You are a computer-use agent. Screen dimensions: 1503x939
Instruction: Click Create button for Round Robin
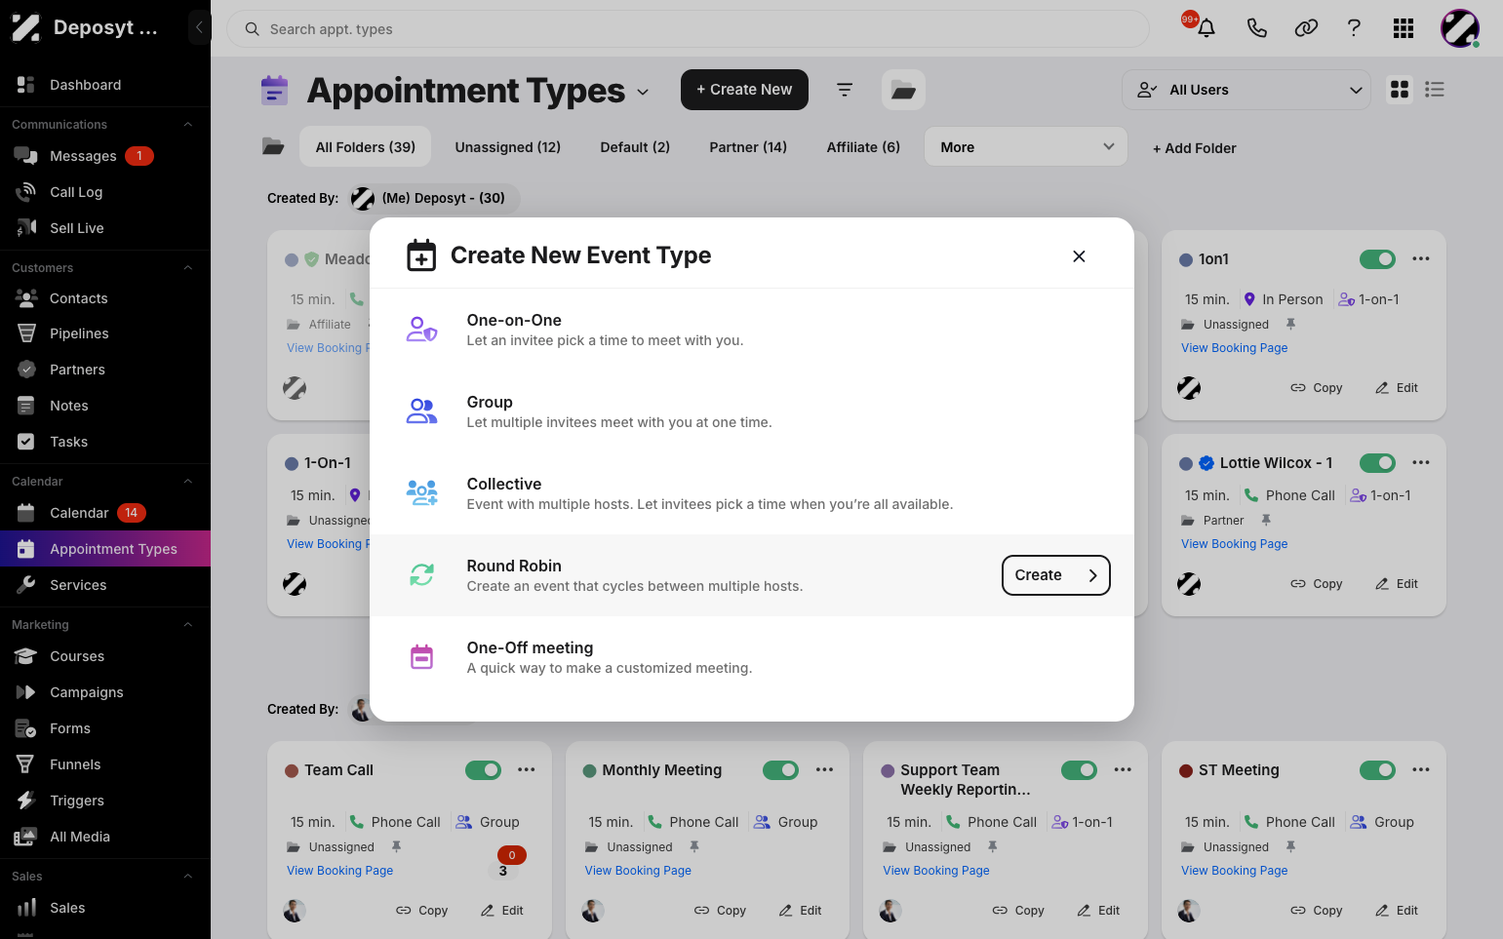pos(1055,575)
